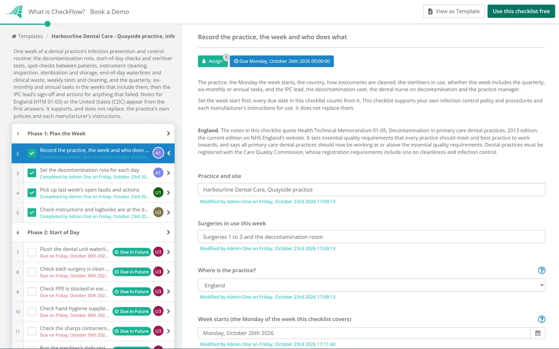Click the U3 avatar on Check each surgery is clean
Image resolution: width=559 pixels, height=349 pixels.
158,272
